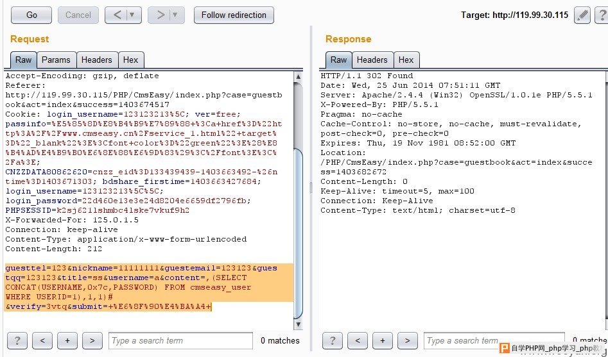Click request search plus options button
The width and height of the screenshot is (608, 357).
[x=67, y=341]
